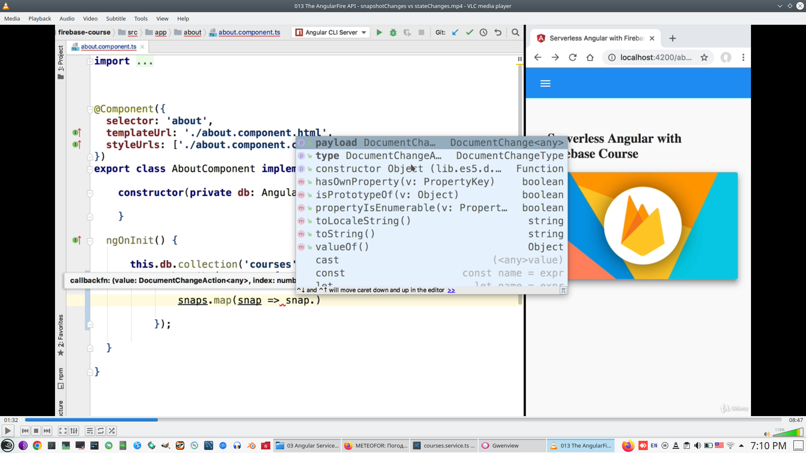
Task: Launch Firefox from system tray area
Action: tap(628, 445)
